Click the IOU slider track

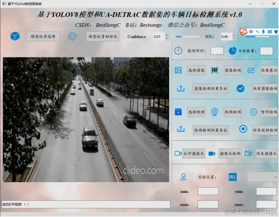click(x=257, y=36)
